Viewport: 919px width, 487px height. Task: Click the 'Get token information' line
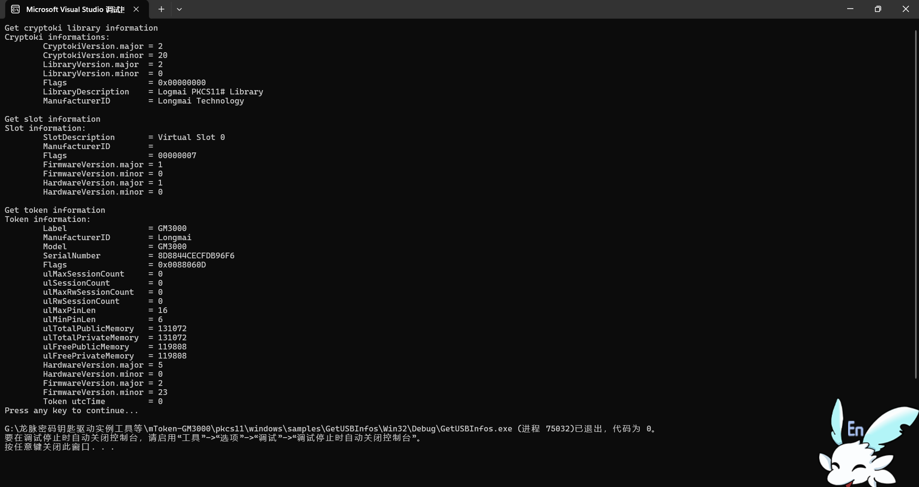(55, 210)
